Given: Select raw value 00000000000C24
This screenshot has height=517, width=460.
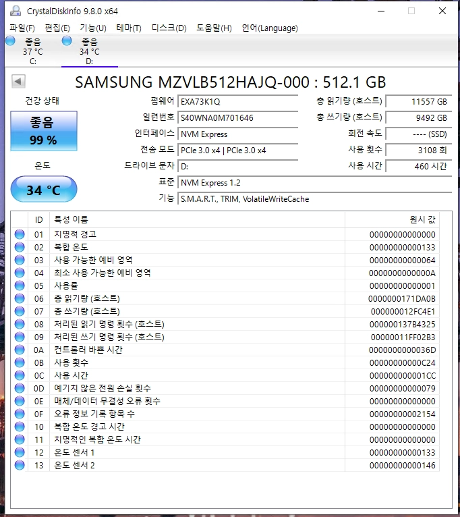Looking at the screenshot, I should (403, 362).
